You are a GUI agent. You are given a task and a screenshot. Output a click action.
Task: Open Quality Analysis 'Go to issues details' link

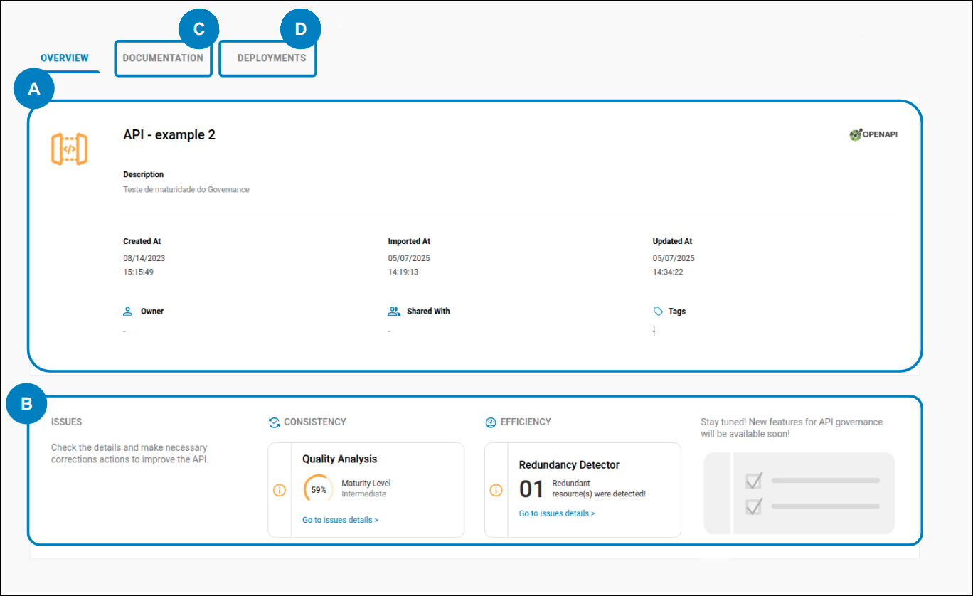[340, 520]
